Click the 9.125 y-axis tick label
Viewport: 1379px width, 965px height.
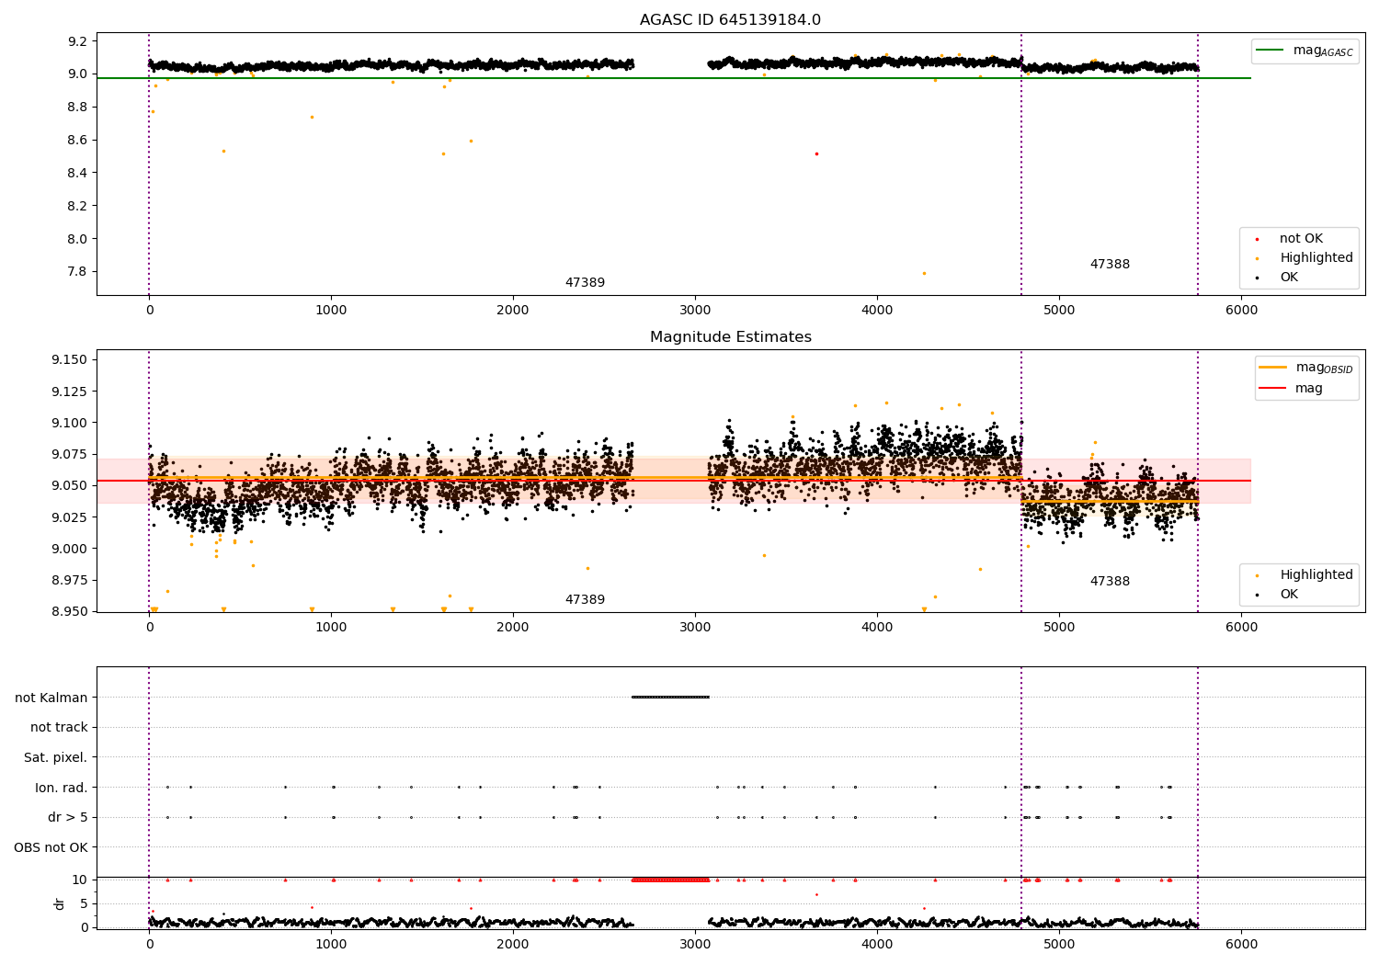pyautogui.click(x=70, y=392)
